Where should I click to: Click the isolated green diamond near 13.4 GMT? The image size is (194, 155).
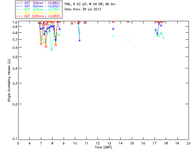pos(113,36)
